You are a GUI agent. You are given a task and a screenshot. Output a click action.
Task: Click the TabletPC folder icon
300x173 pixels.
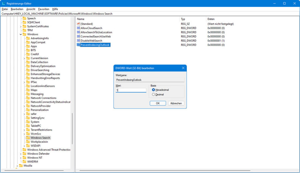[28, 126]
